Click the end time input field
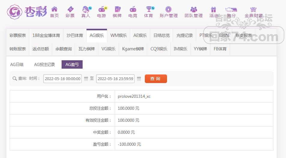286x158 pixels. (x=115, y=79)
